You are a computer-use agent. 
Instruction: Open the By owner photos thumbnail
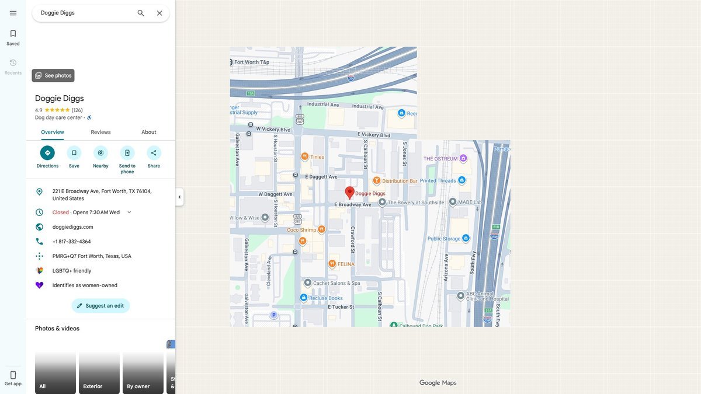(143, 372)
